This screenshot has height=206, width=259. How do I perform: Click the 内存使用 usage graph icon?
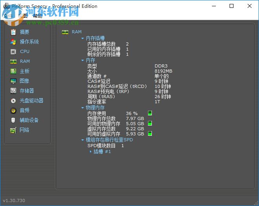click(x=150, y=113)
